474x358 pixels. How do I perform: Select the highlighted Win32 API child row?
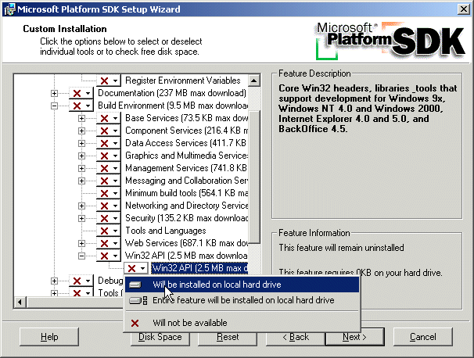point(199,268)
